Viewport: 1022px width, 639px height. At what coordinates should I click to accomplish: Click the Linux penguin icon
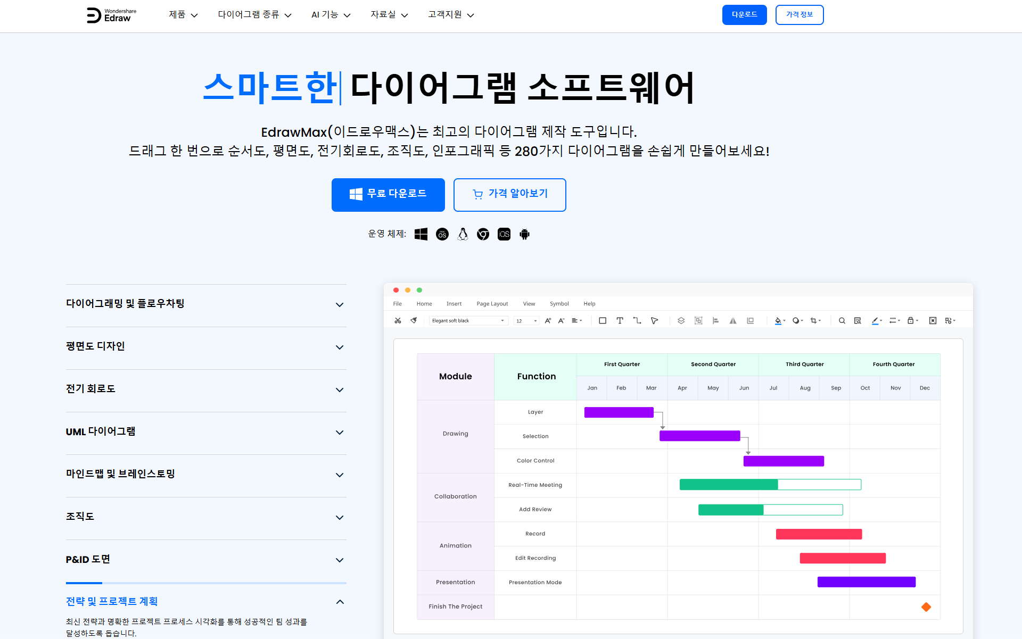coord(463,234)
